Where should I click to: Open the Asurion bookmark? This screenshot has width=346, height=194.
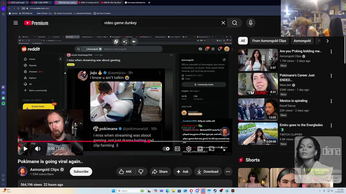[13, 13]
